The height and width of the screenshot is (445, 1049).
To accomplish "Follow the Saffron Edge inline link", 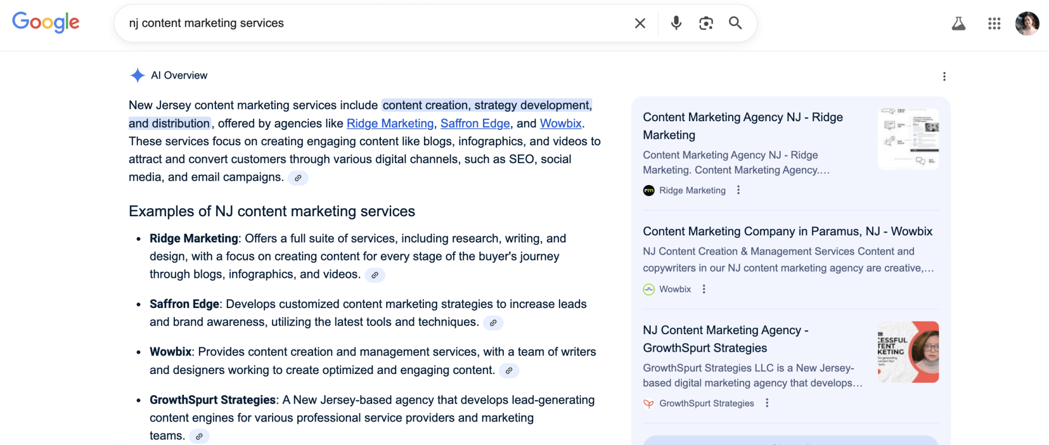I will [x=475, y=123].
